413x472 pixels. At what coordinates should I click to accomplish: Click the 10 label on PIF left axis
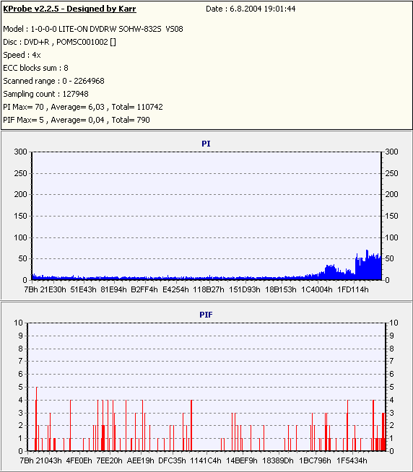coord(18,323)
